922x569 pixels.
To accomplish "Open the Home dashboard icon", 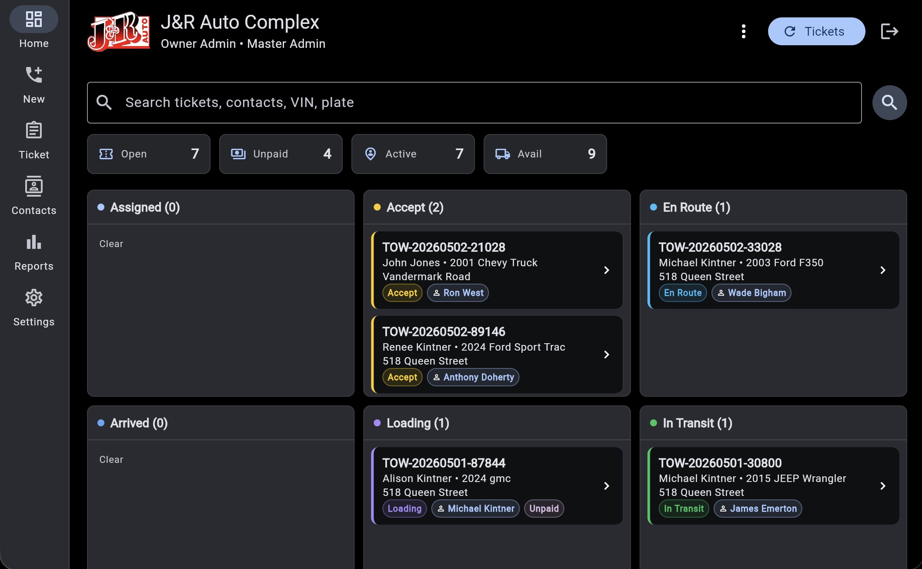I will pos(34,19).
